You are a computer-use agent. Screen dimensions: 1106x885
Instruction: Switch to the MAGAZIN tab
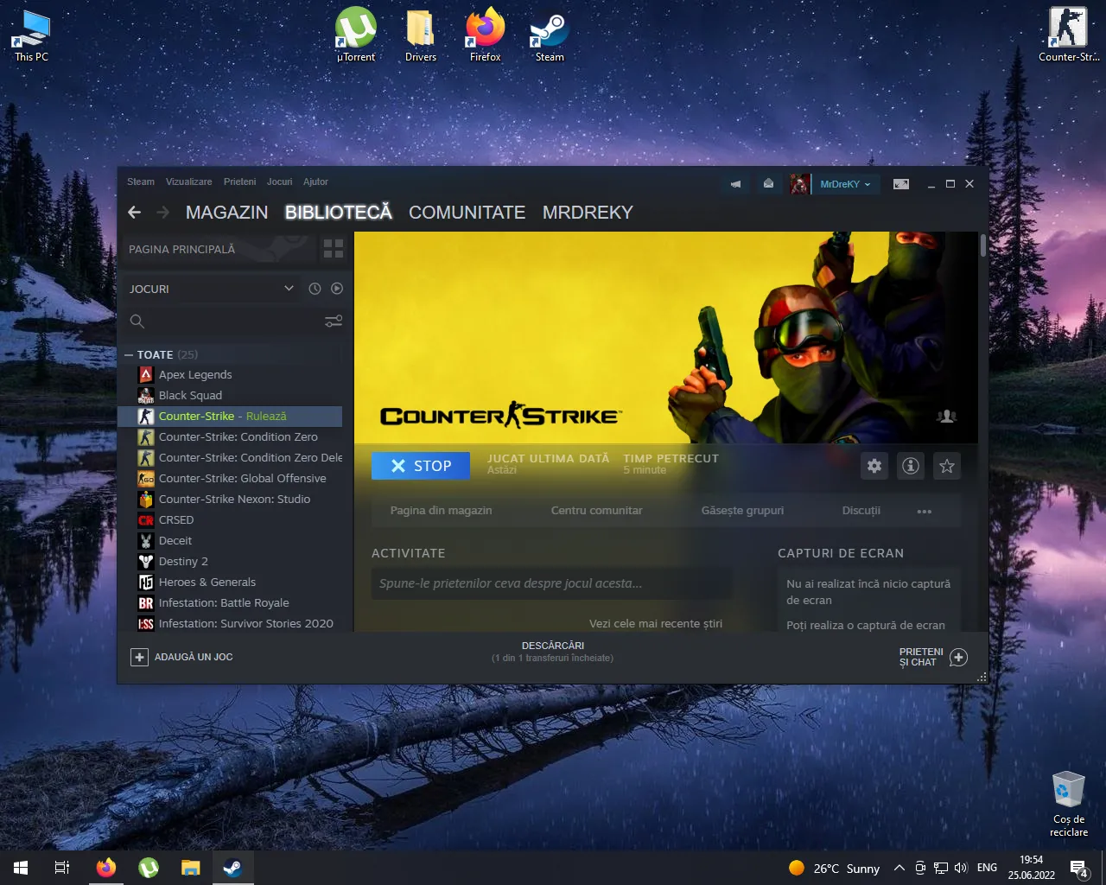coord(226,213)
